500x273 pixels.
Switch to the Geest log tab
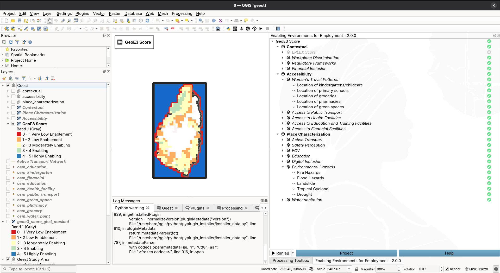(167, 208)
